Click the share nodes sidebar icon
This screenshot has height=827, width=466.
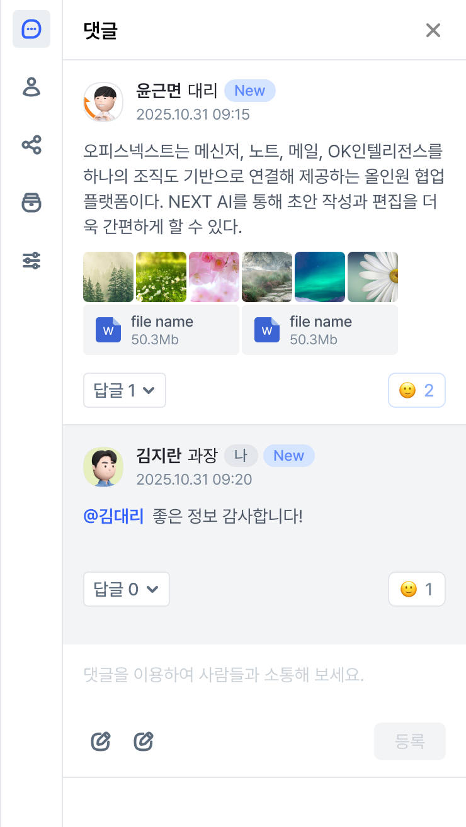coord(31,145)
